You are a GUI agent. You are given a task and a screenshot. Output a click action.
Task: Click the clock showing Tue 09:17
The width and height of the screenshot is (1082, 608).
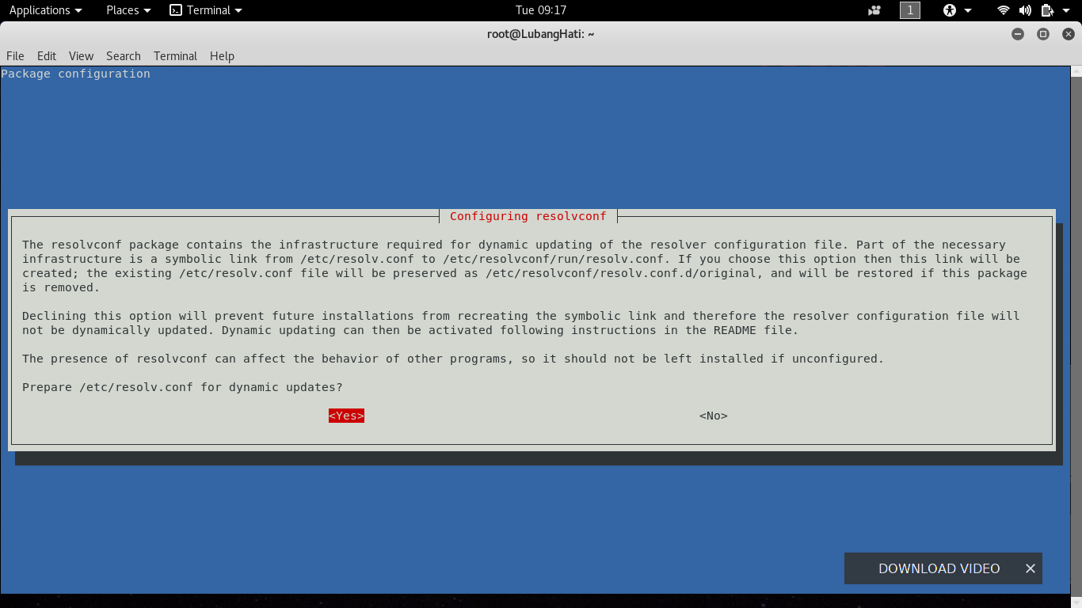541,10
